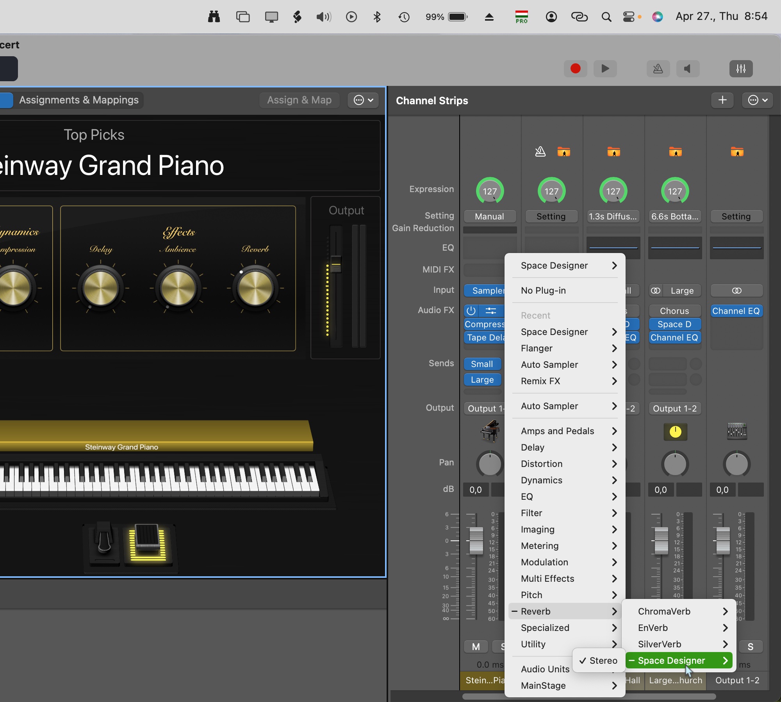This screenshot has width=781, height=702.
Task: Click the volume fader on last strip
Action: tap(723, 541)
